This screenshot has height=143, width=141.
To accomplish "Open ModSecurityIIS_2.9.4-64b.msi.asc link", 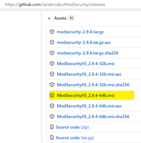I will tap(89, 106).
